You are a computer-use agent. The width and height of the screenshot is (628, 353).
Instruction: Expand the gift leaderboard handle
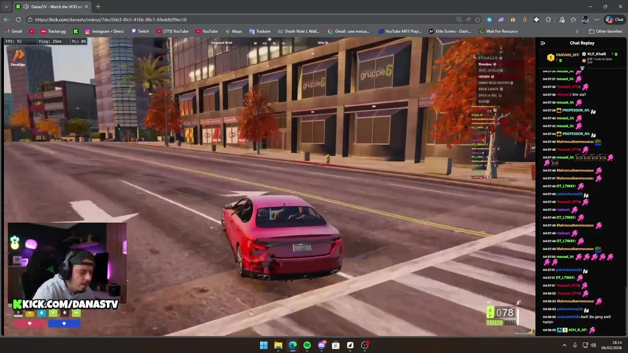(x=582, y=68)
